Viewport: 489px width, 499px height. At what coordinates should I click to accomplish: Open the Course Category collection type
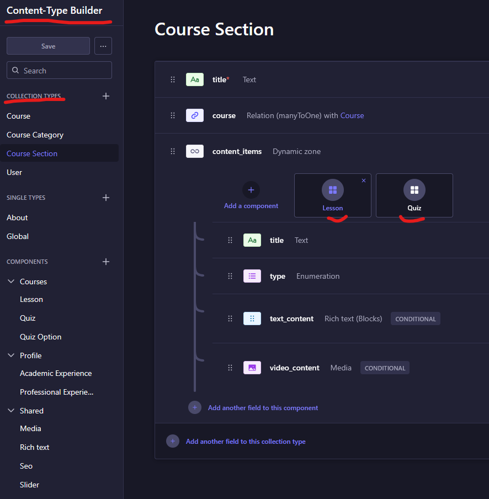(x=35, y=135)
